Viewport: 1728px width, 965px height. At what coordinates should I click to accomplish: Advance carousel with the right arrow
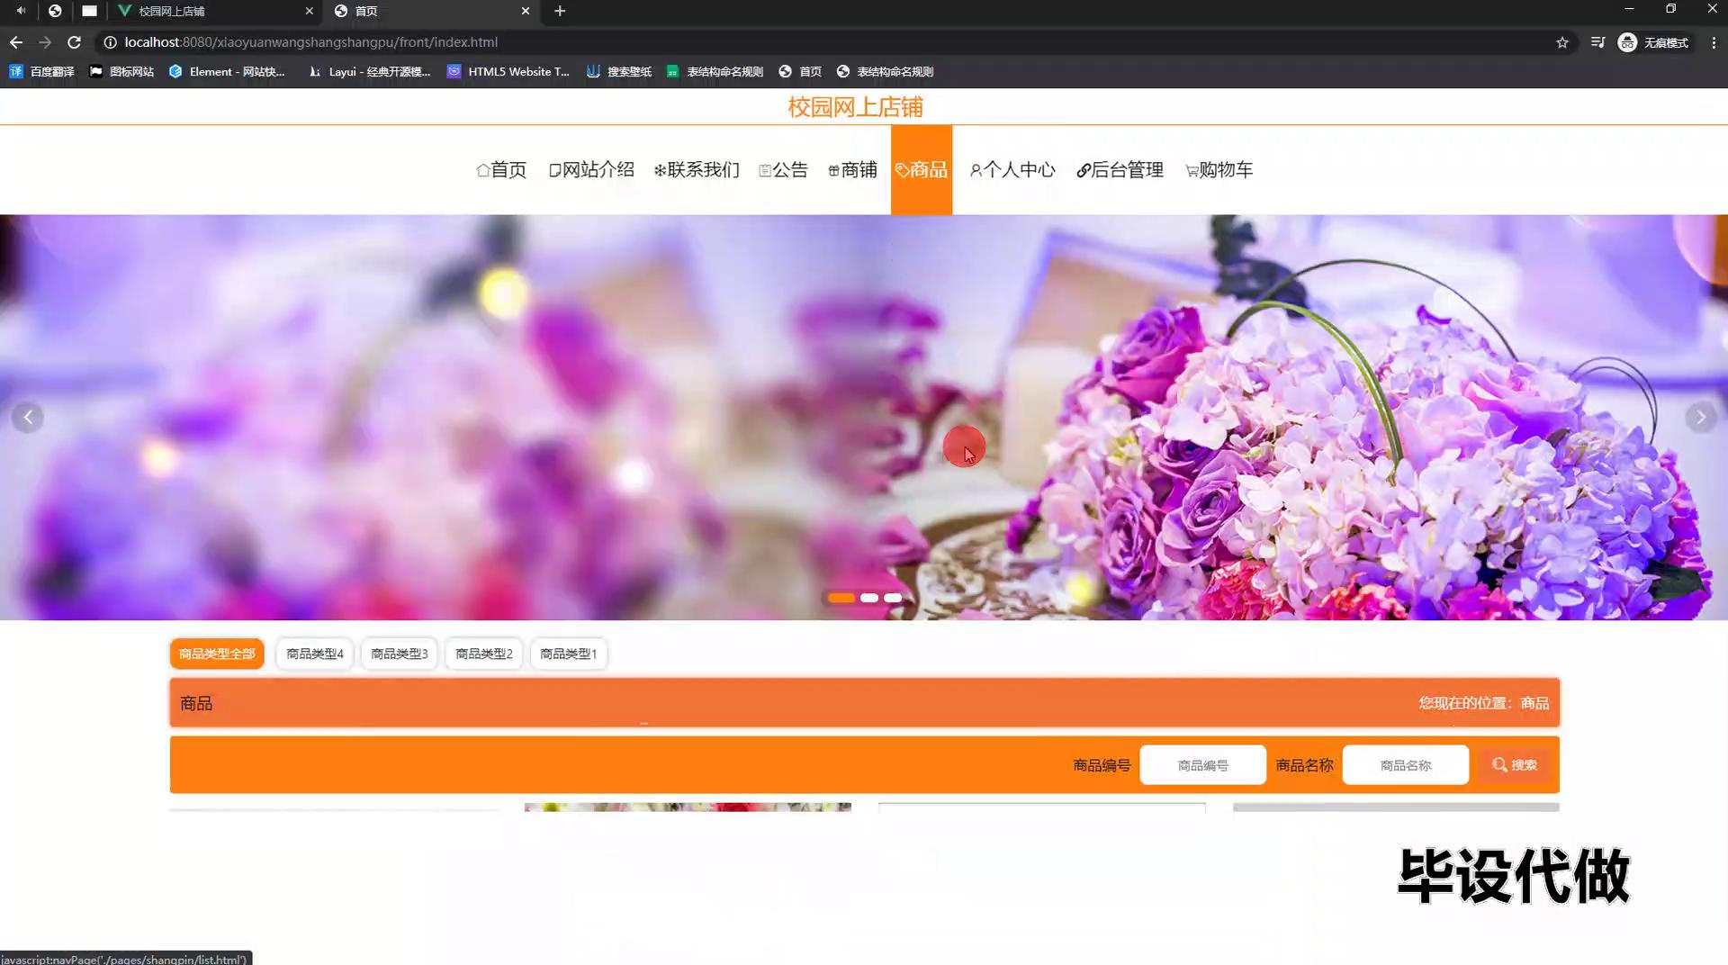point(1700,418)
